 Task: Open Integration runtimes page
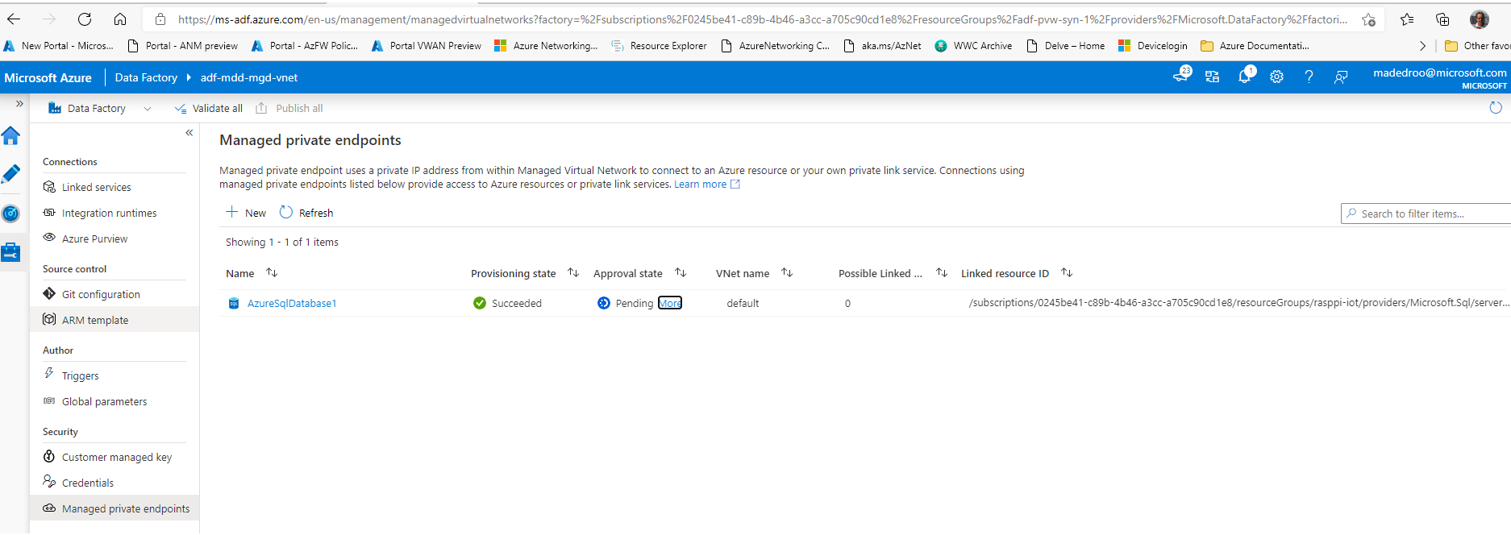tap(109, 214)
